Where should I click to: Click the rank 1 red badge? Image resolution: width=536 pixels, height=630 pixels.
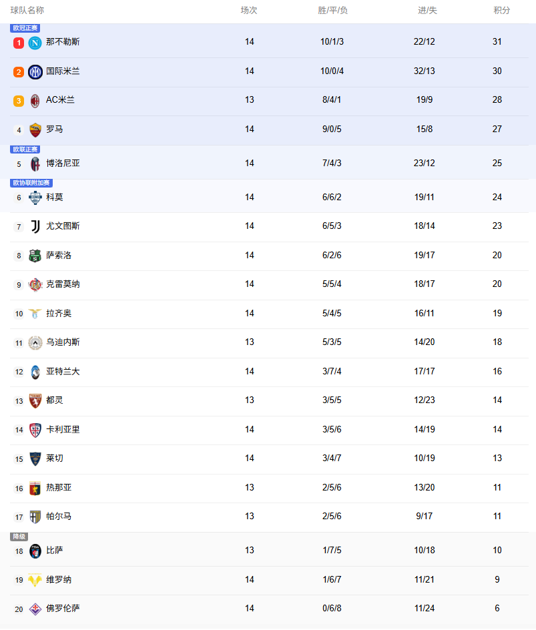click(x=19, y=43)
